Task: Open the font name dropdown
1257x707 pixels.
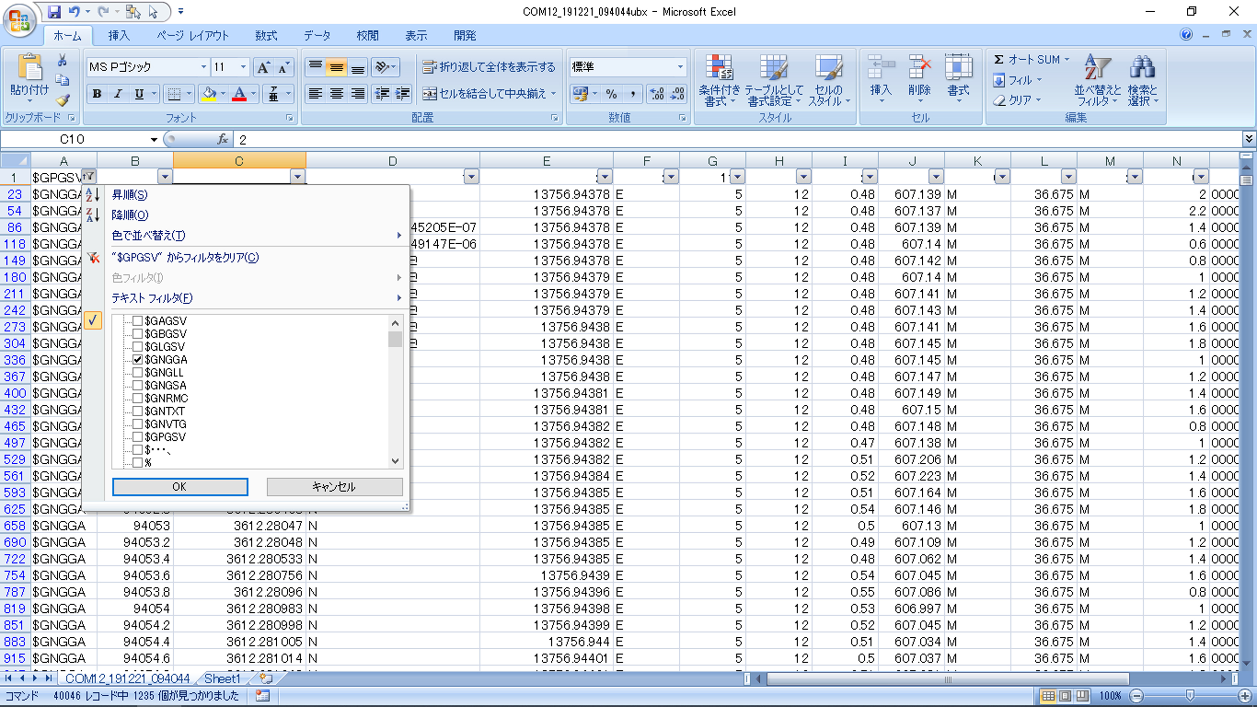Action: click(x=203, y=67)
